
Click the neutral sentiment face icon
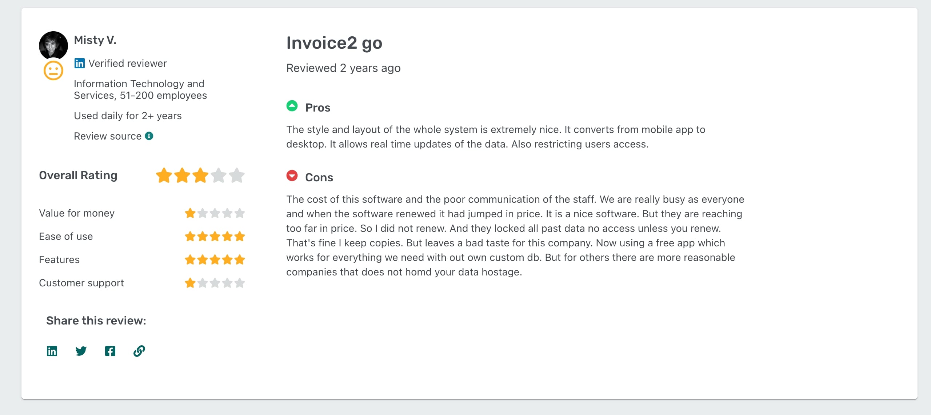pos(53,70)
